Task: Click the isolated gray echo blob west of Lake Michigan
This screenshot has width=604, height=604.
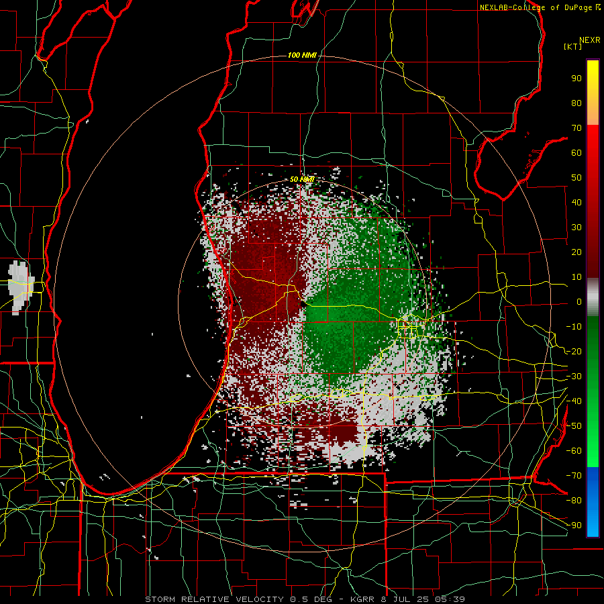Action: coord(21,287)
